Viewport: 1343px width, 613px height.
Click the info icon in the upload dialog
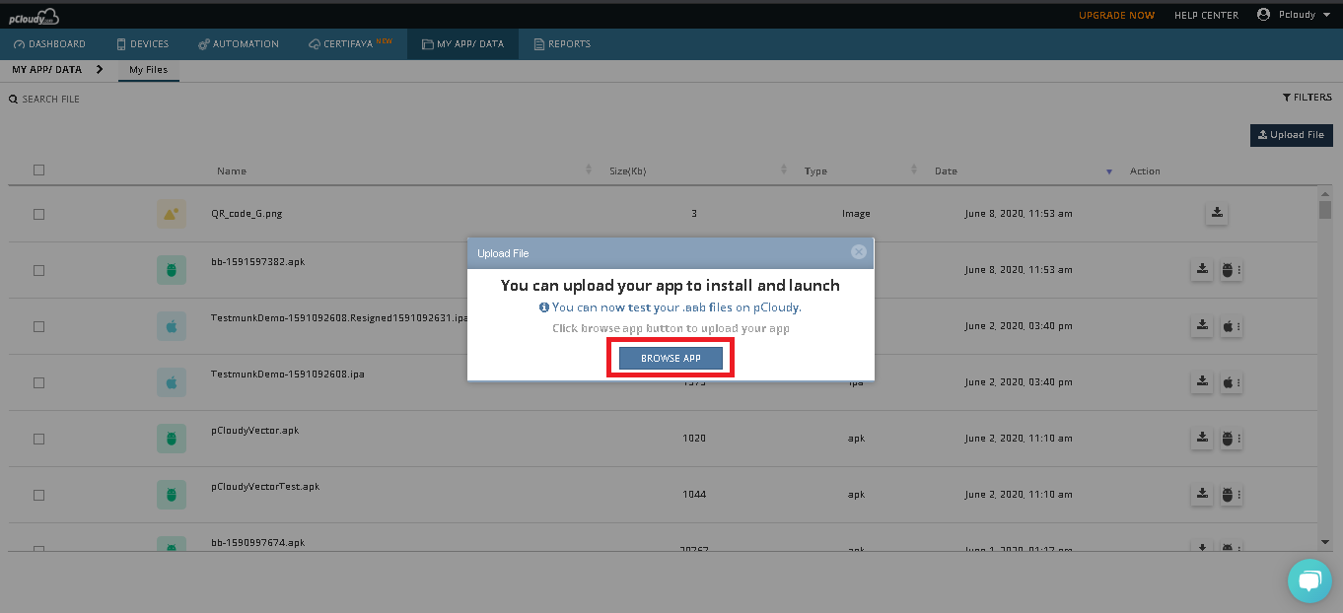[x=544, y=307]
